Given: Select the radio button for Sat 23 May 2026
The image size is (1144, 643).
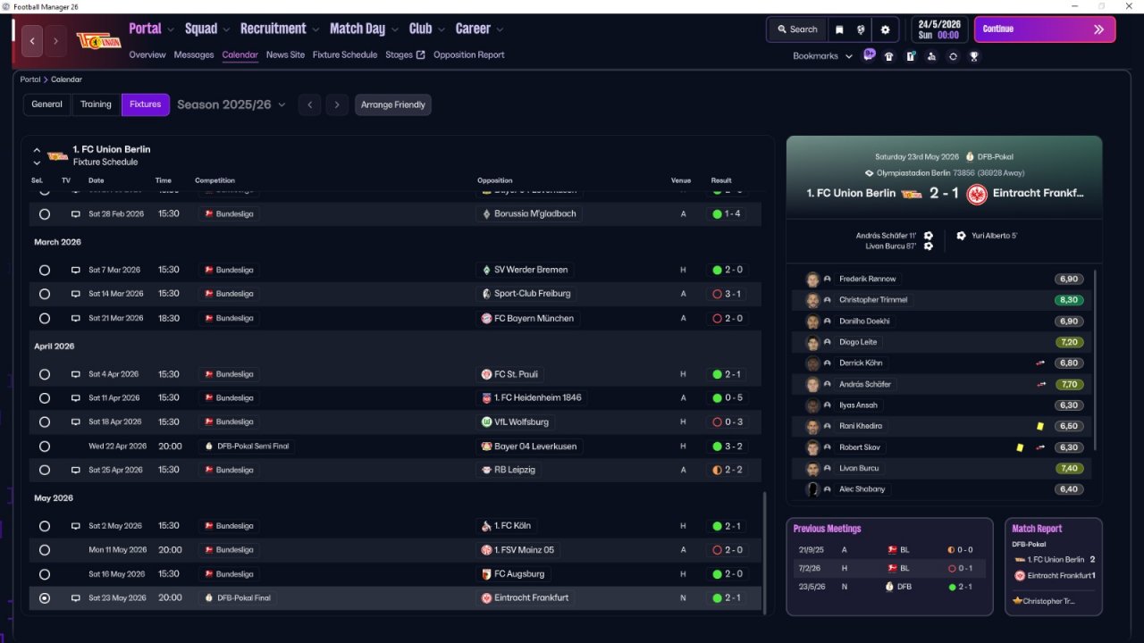Looking at the screenshot, I should pyautogui.click(x=45, y=598).
